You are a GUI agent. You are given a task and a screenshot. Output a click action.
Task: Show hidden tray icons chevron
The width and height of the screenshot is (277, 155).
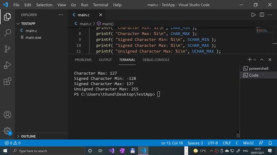click(211, 151)
